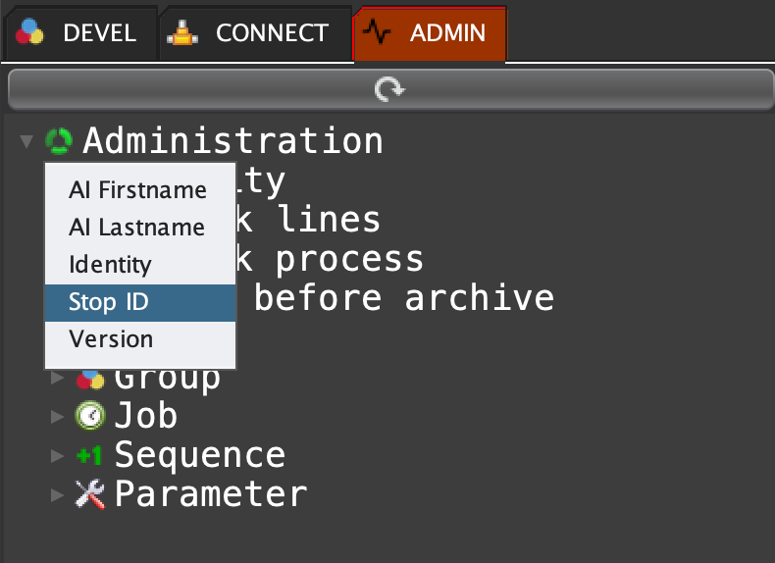Screen dimensions: 775x563
Task: Click the clock icon beside Job
Action: click(x=90, y=416)
